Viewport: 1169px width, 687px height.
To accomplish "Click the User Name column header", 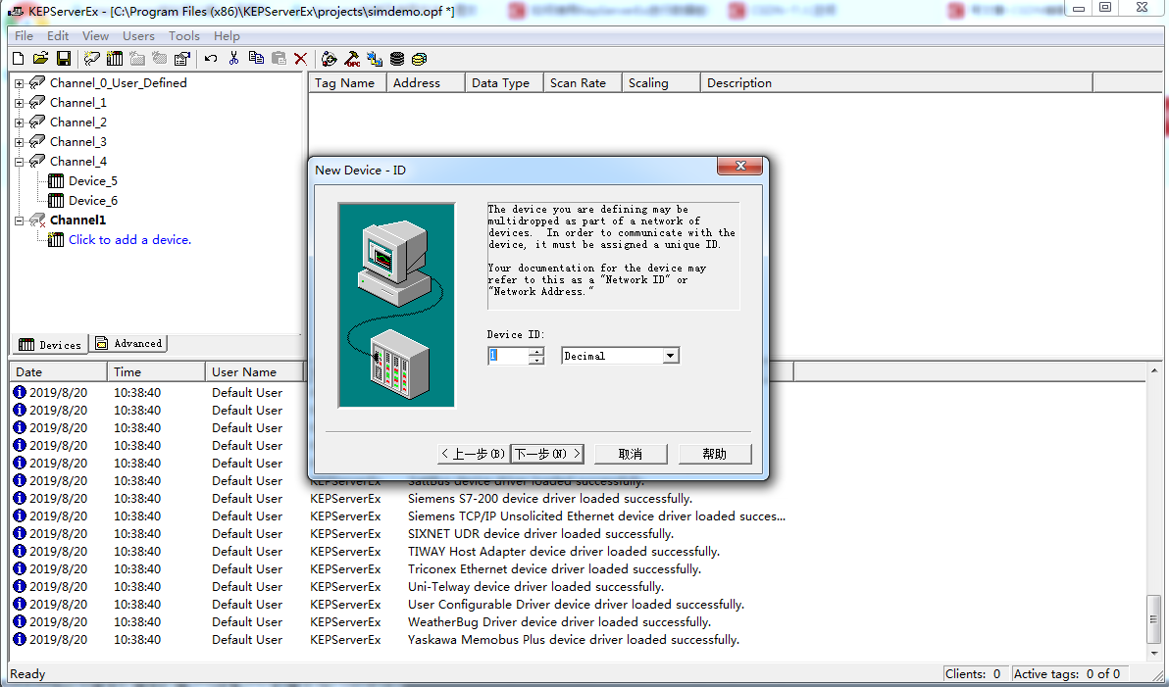I will coord(254,371).
